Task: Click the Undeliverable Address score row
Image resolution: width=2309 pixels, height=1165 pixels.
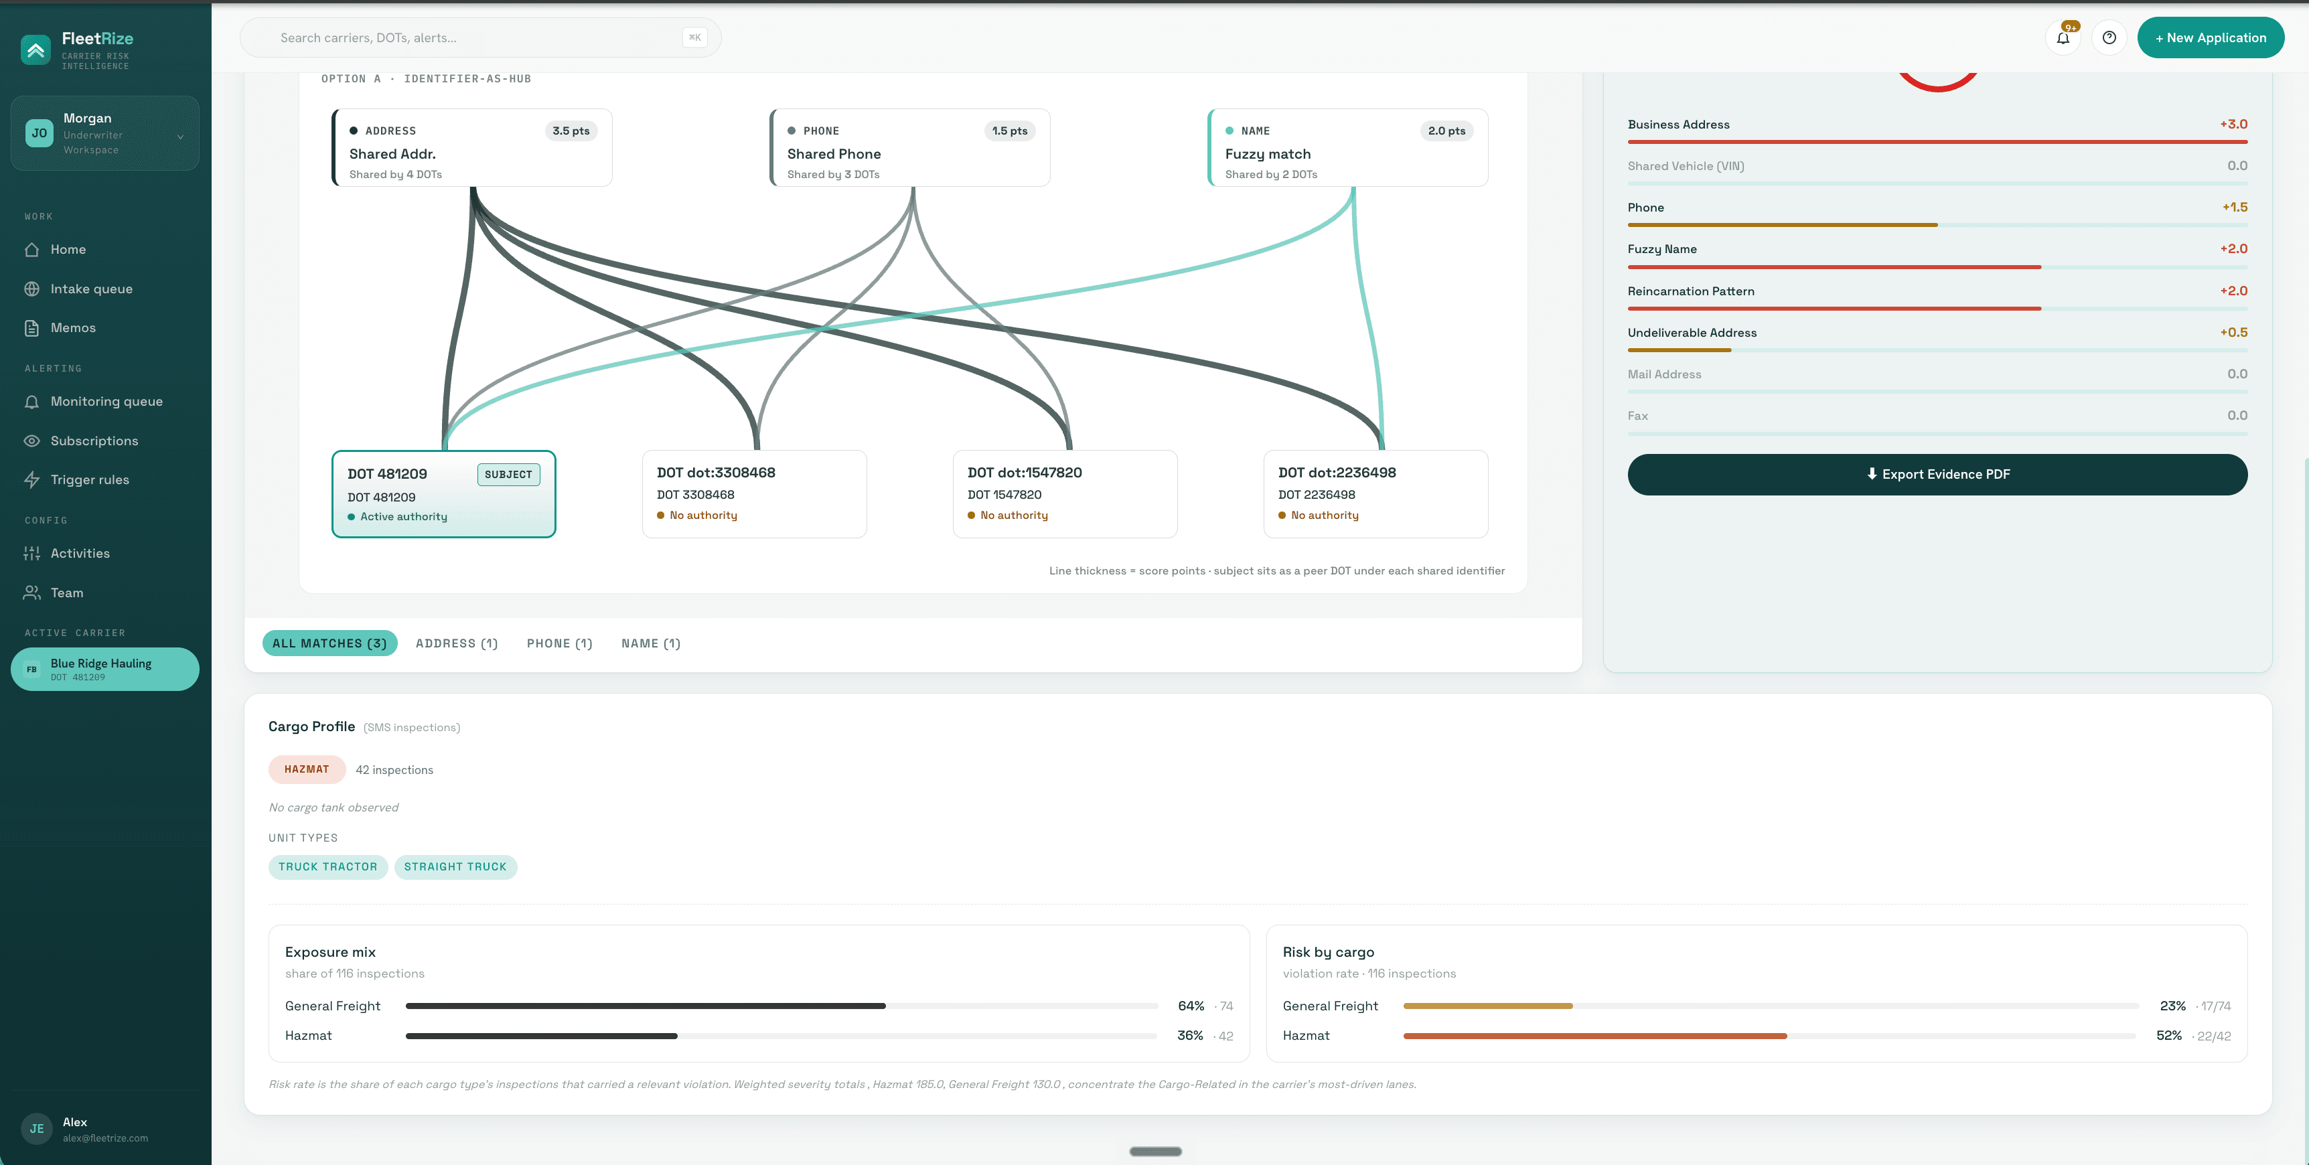Action: click(1937, 339)
